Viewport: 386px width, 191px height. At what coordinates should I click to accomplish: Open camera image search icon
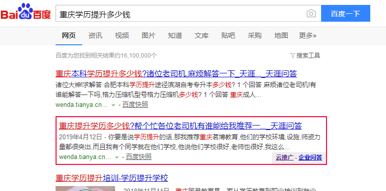click(x=311, y=13)
